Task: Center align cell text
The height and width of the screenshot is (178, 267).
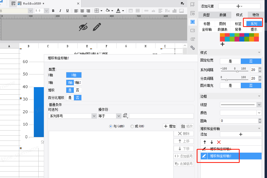Action: [x=82, y=11]
